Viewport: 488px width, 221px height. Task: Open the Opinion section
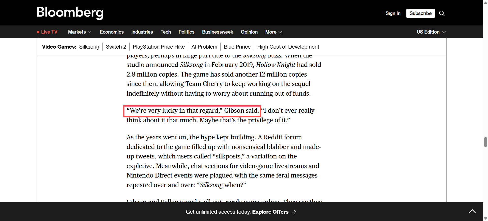click(x=249, y=32)
